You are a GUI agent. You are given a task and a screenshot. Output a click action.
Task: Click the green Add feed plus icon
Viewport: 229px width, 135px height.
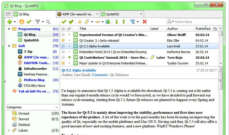[x=10, y=22]
